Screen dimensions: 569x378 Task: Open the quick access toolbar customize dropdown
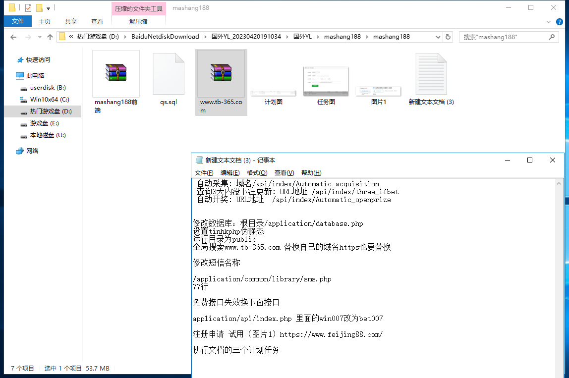(x=48, y=8)
